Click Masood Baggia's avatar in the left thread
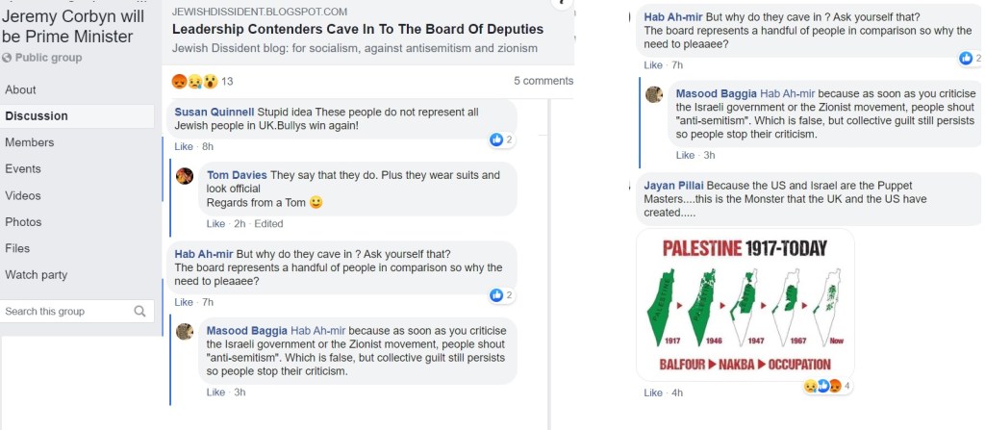The height and width of the screenshot is (430, 985). pyautogui.click(x=185, y=332)
